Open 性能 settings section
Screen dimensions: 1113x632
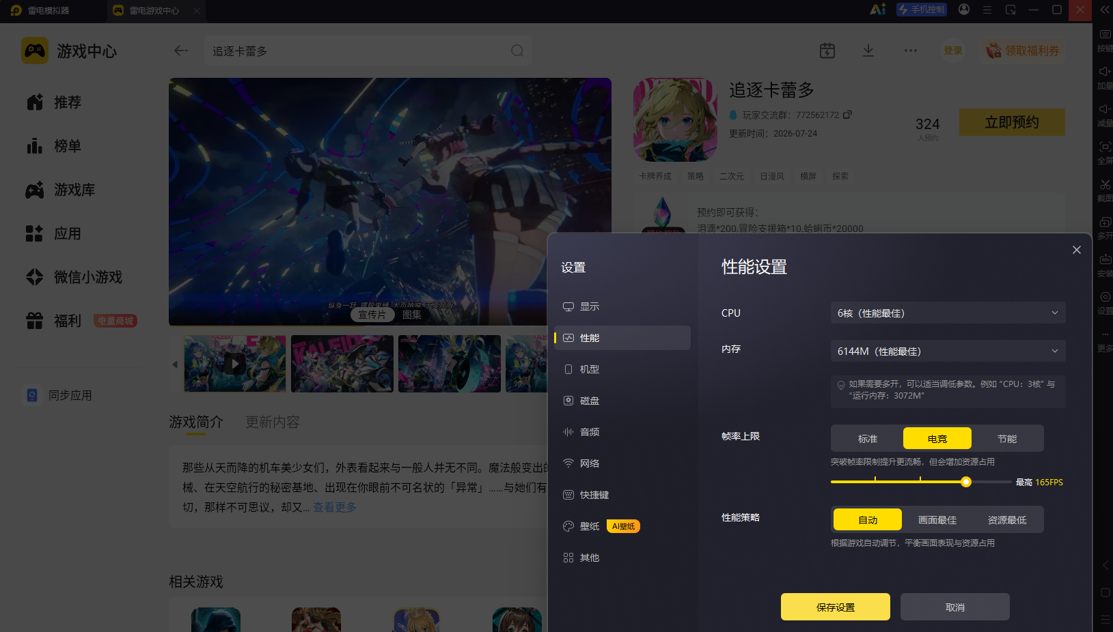click(622, 338)
